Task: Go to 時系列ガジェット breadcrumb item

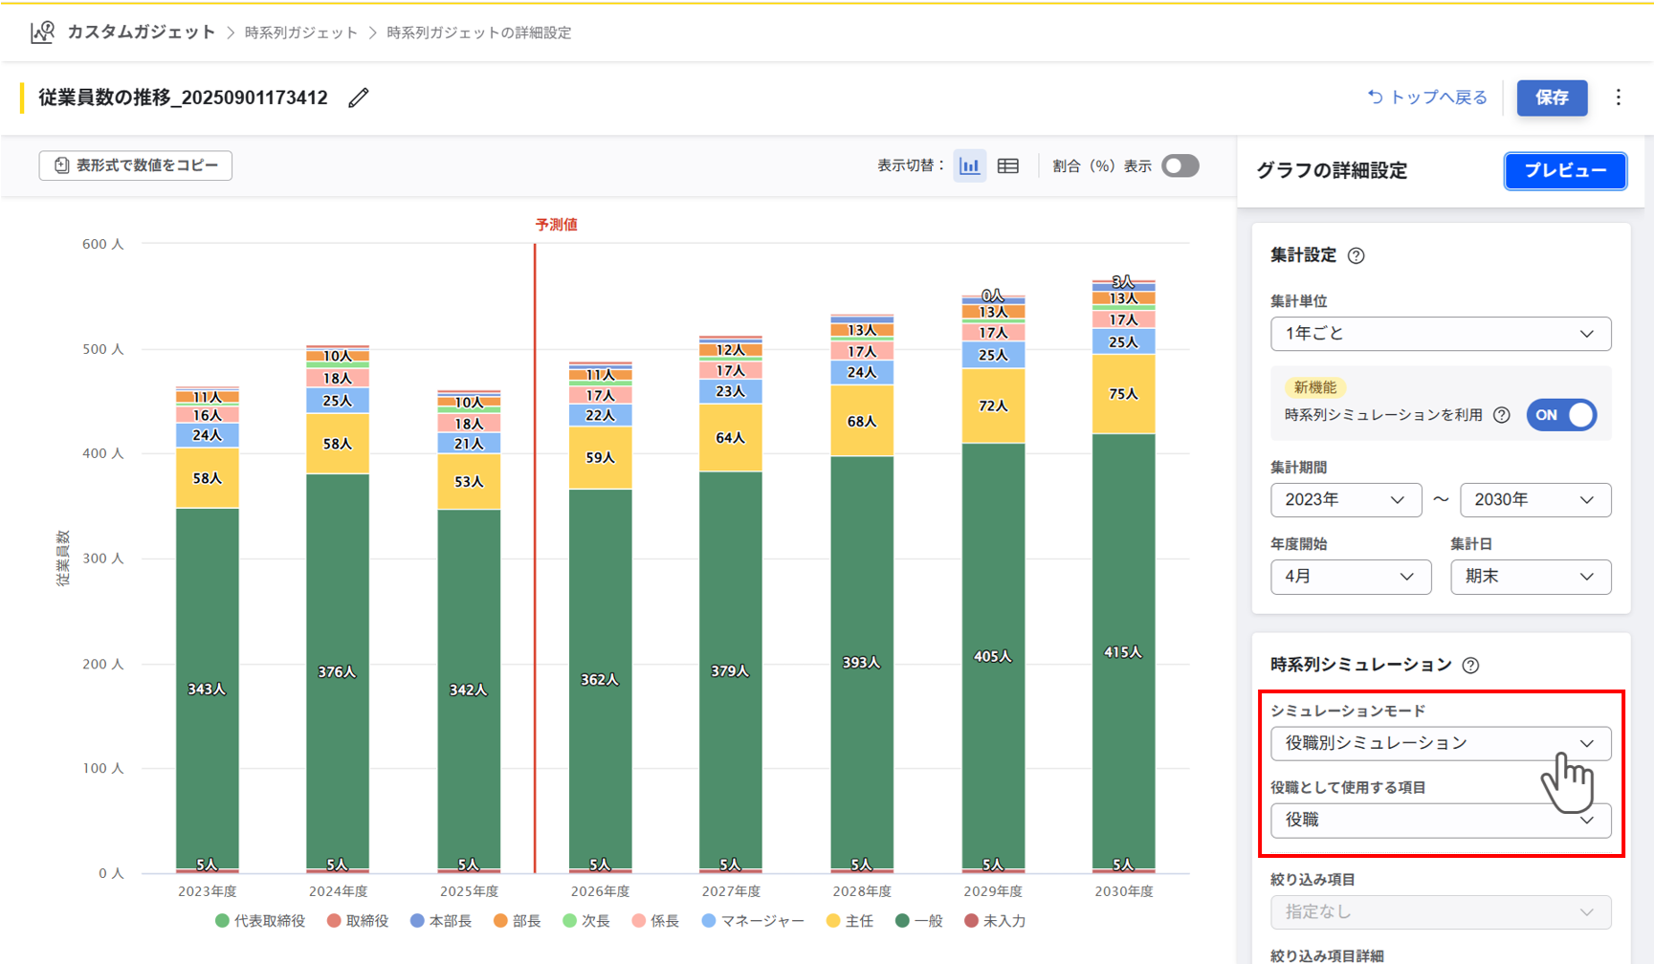Action: coord(300,33)
